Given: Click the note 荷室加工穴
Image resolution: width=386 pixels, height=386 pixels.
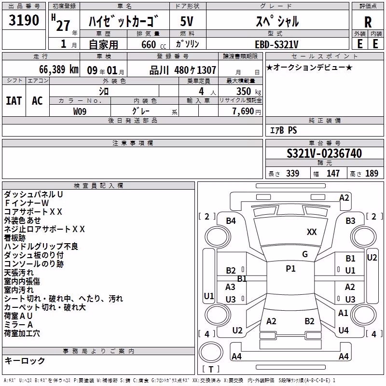Looking at the screenshot, I should (x=22, y=333).
